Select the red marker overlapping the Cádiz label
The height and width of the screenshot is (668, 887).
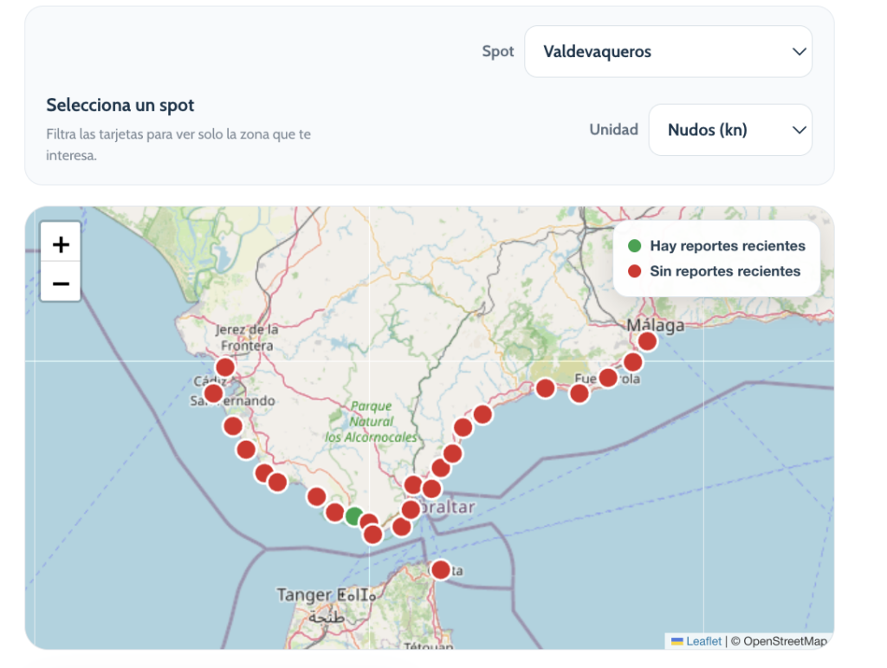tap(213, 392)
